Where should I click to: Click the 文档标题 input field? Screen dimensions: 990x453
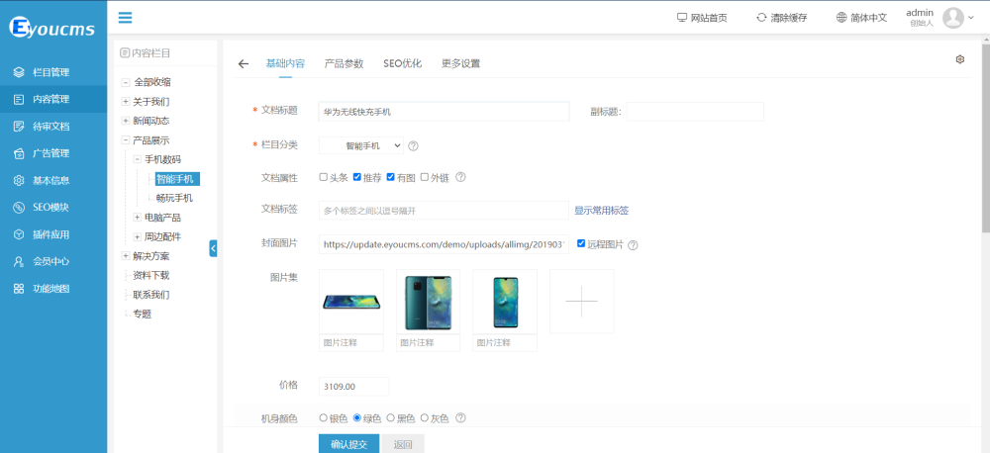click(445, 112)
